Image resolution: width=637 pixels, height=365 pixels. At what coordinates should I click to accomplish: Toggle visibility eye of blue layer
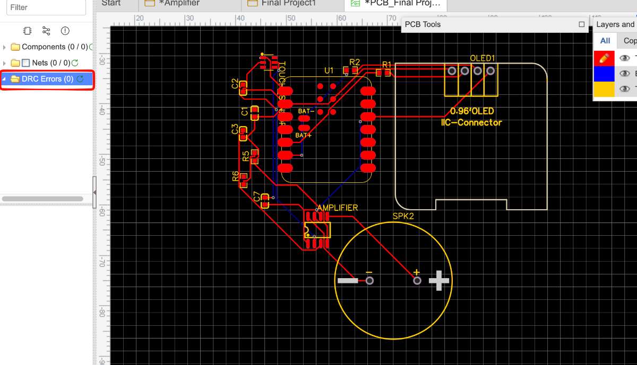click(625, 74)
